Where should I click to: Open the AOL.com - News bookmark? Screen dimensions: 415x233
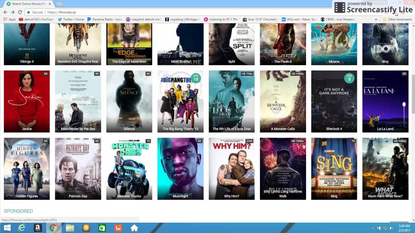tap(299, 19)
